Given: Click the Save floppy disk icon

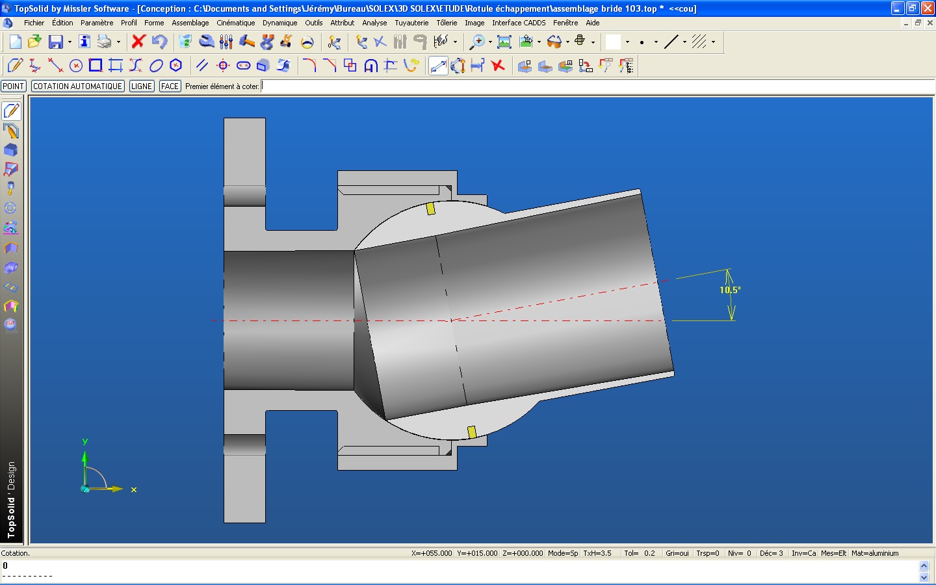Looking at the screenshot, I should (x=56, y=42).
